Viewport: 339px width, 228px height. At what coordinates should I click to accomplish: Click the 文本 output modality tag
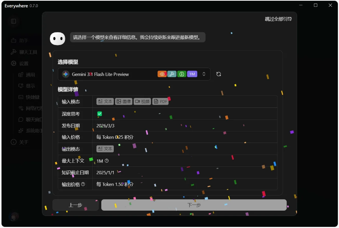click(x=105, y=149)
